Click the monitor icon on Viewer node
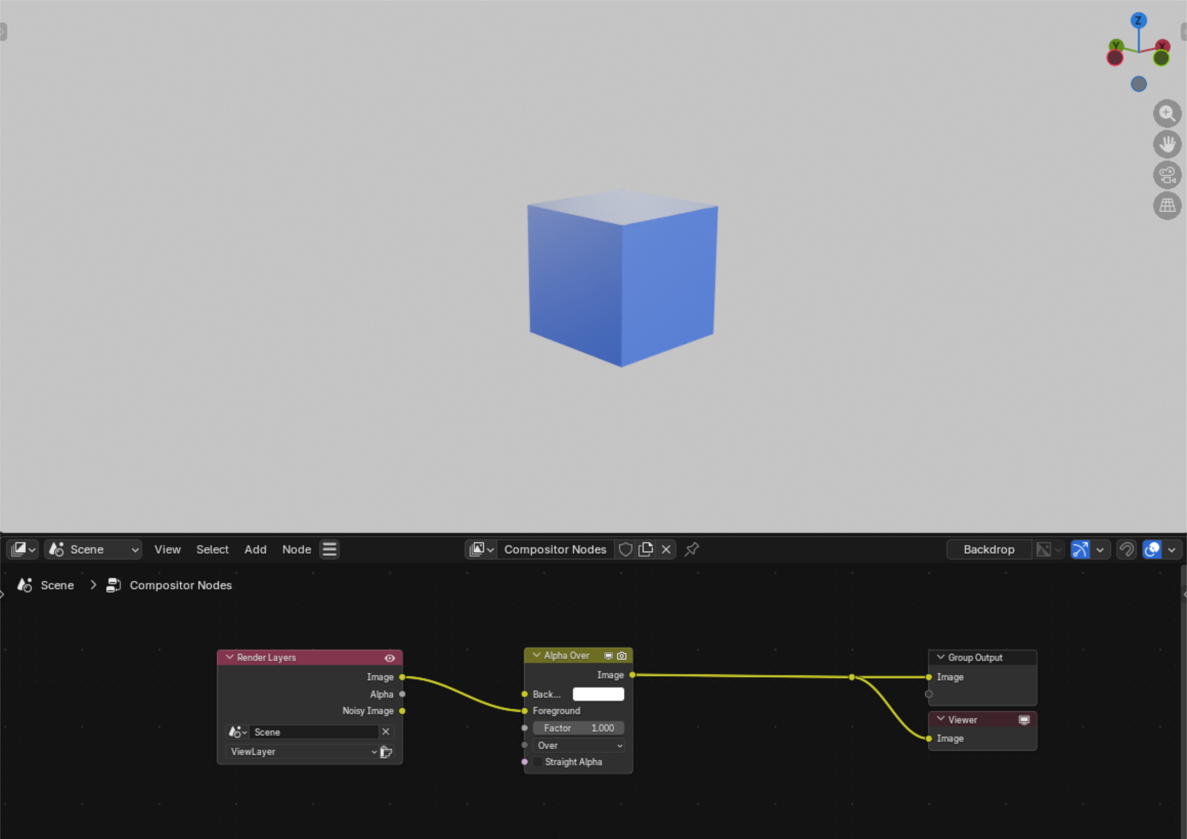Viewport: 1187px width, 839px height. point(1024,720)
